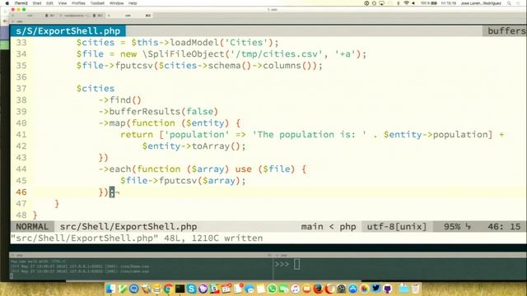Click ->each on line 44
527x296 pixels.
(x=114, y=169)
